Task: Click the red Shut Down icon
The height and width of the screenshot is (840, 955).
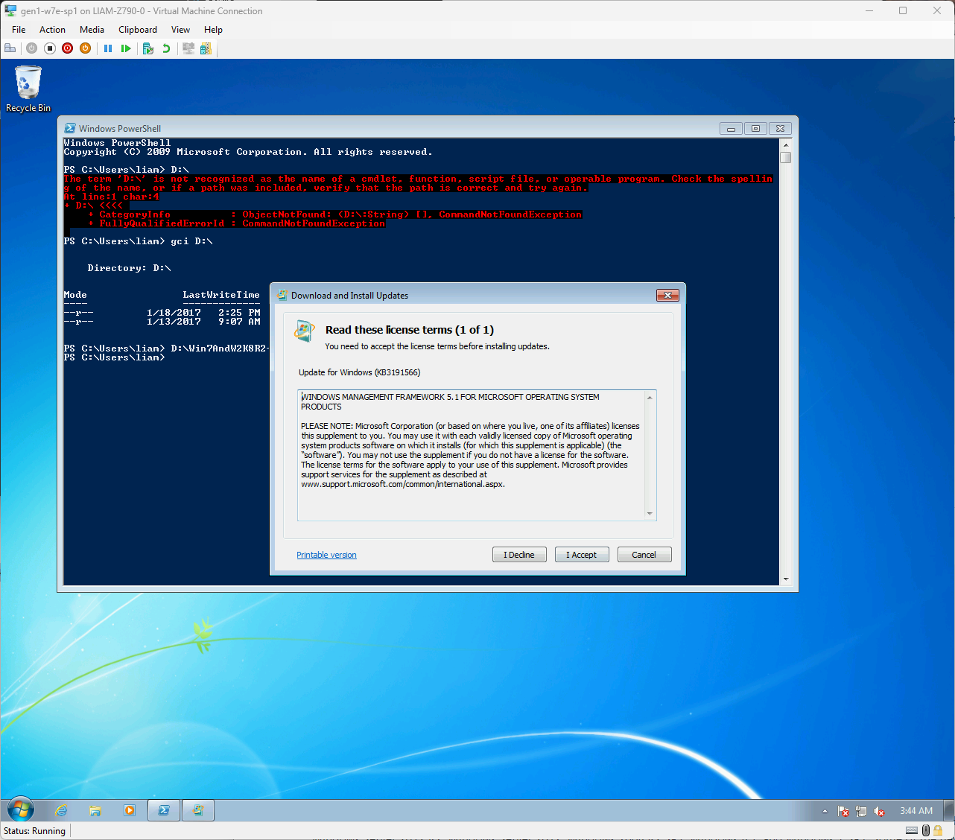Action: pyautogui.click(x=68, y=48)
